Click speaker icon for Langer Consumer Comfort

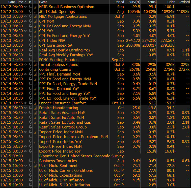point(25,103)
